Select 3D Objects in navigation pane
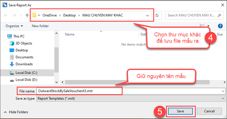This screenshot has height=119, width=227. pyautogui.click(x=24, y=43)
